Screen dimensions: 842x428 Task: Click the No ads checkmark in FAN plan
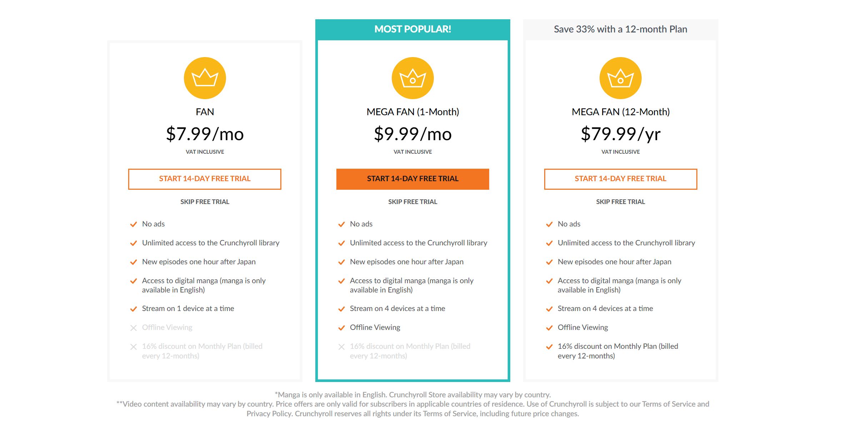134,224
